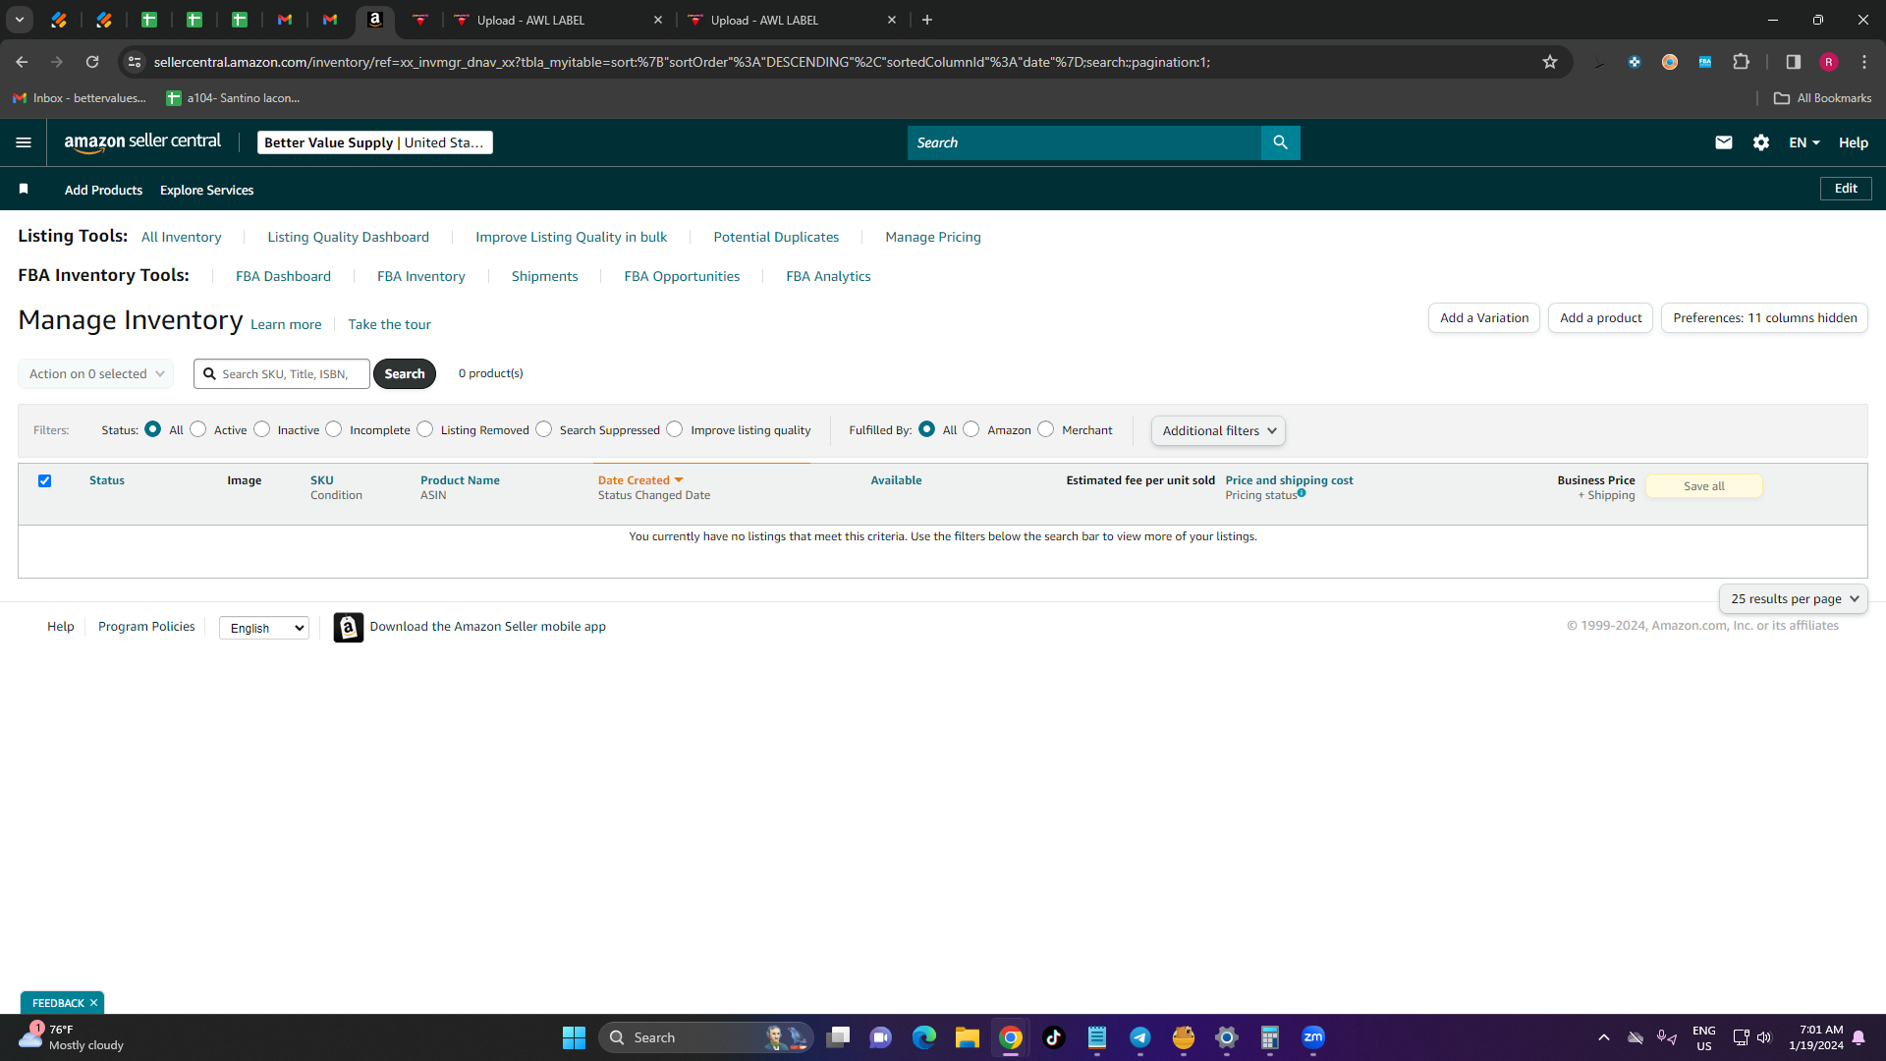This screenshot has height=1061, width=1886.
Task: Reload the page
Action: [92, 62]
